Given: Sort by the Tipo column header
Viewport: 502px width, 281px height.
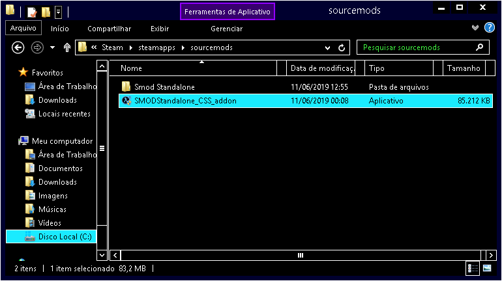Looking at the screenshot, I should tap(399, 68).
